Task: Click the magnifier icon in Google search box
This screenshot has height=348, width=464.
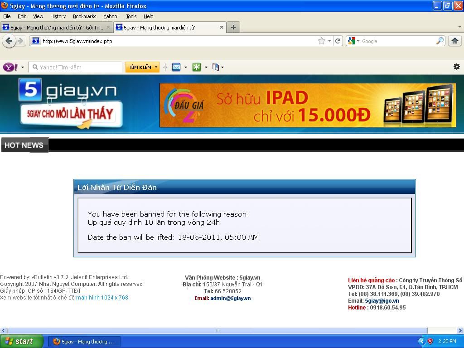Action: 440,41
